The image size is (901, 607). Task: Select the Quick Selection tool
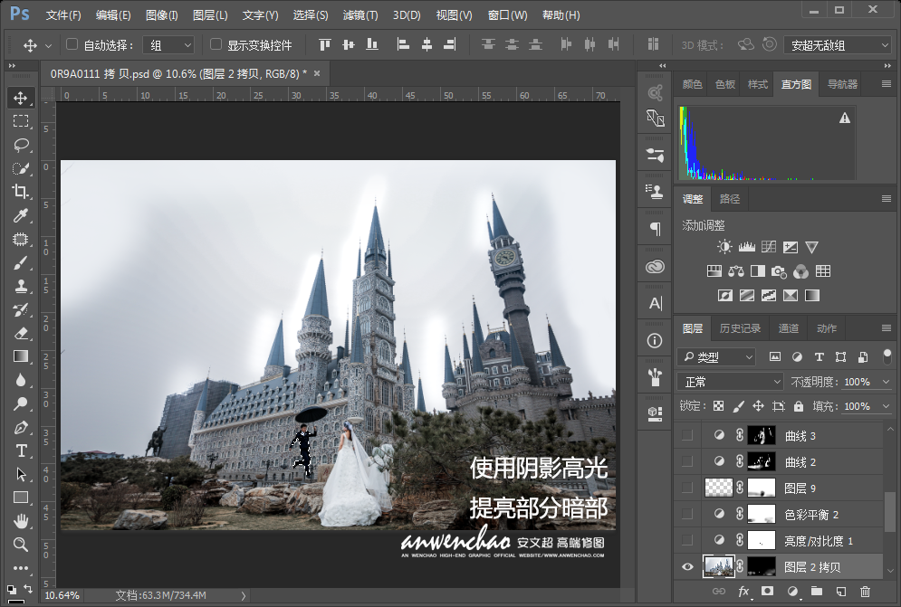point(21,168)
